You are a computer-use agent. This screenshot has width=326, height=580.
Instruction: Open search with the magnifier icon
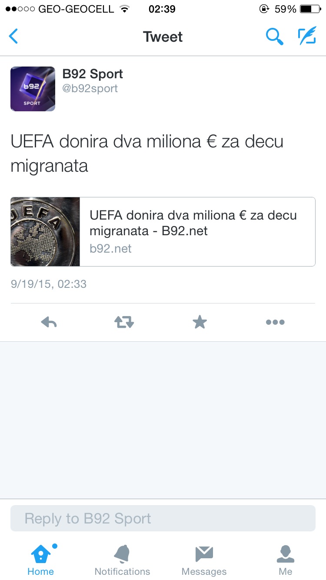pos(275,37)
